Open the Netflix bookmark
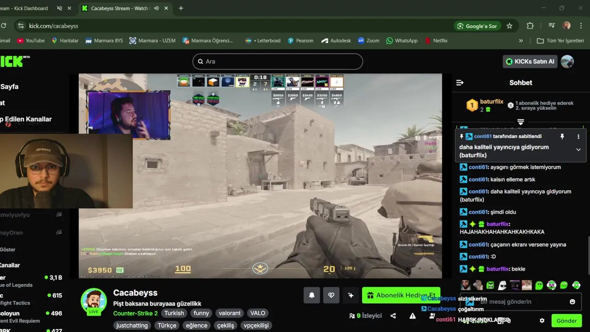Viewport: 590px width, 332px height. pos(437,41)
